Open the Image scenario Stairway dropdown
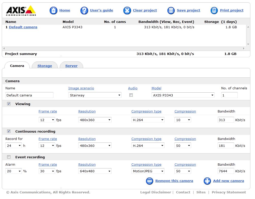 click(95, 95)
